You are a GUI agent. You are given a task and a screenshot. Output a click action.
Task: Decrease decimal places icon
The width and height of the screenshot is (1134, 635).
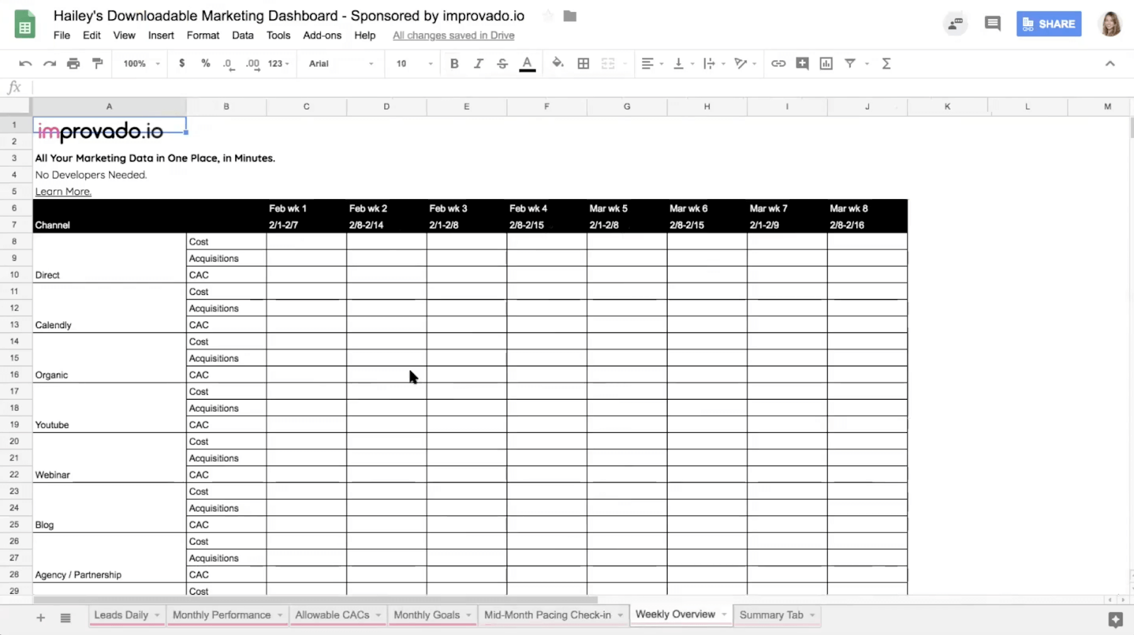coord(228,64)
